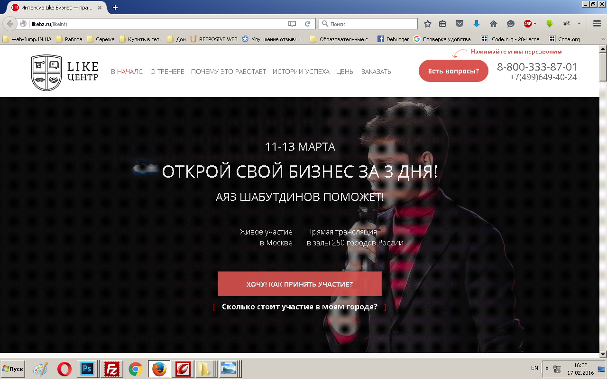This screenshot has width=607, height=379.
Task: Open the Debugger Facebook bookmark
Action: (393, 39)
